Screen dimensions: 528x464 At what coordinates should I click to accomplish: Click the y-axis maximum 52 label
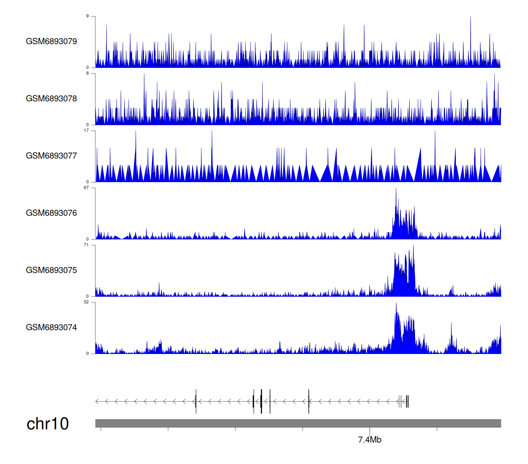[x=86, y=302]
